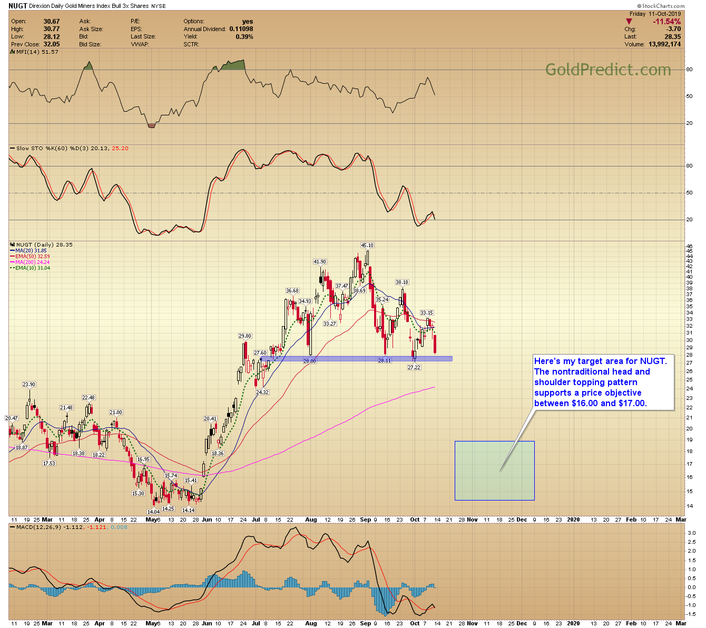Click the 23.90 price label
706x628 pixels.
pyautogui.click(x=29, y=384)
